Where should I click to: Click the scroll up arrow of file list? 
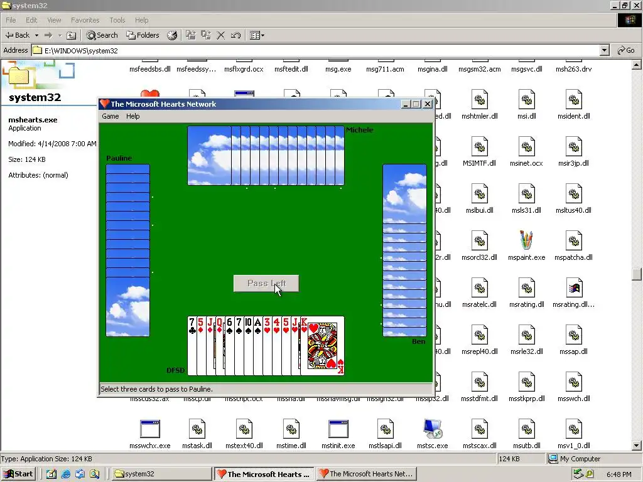(x=636, y=65)
